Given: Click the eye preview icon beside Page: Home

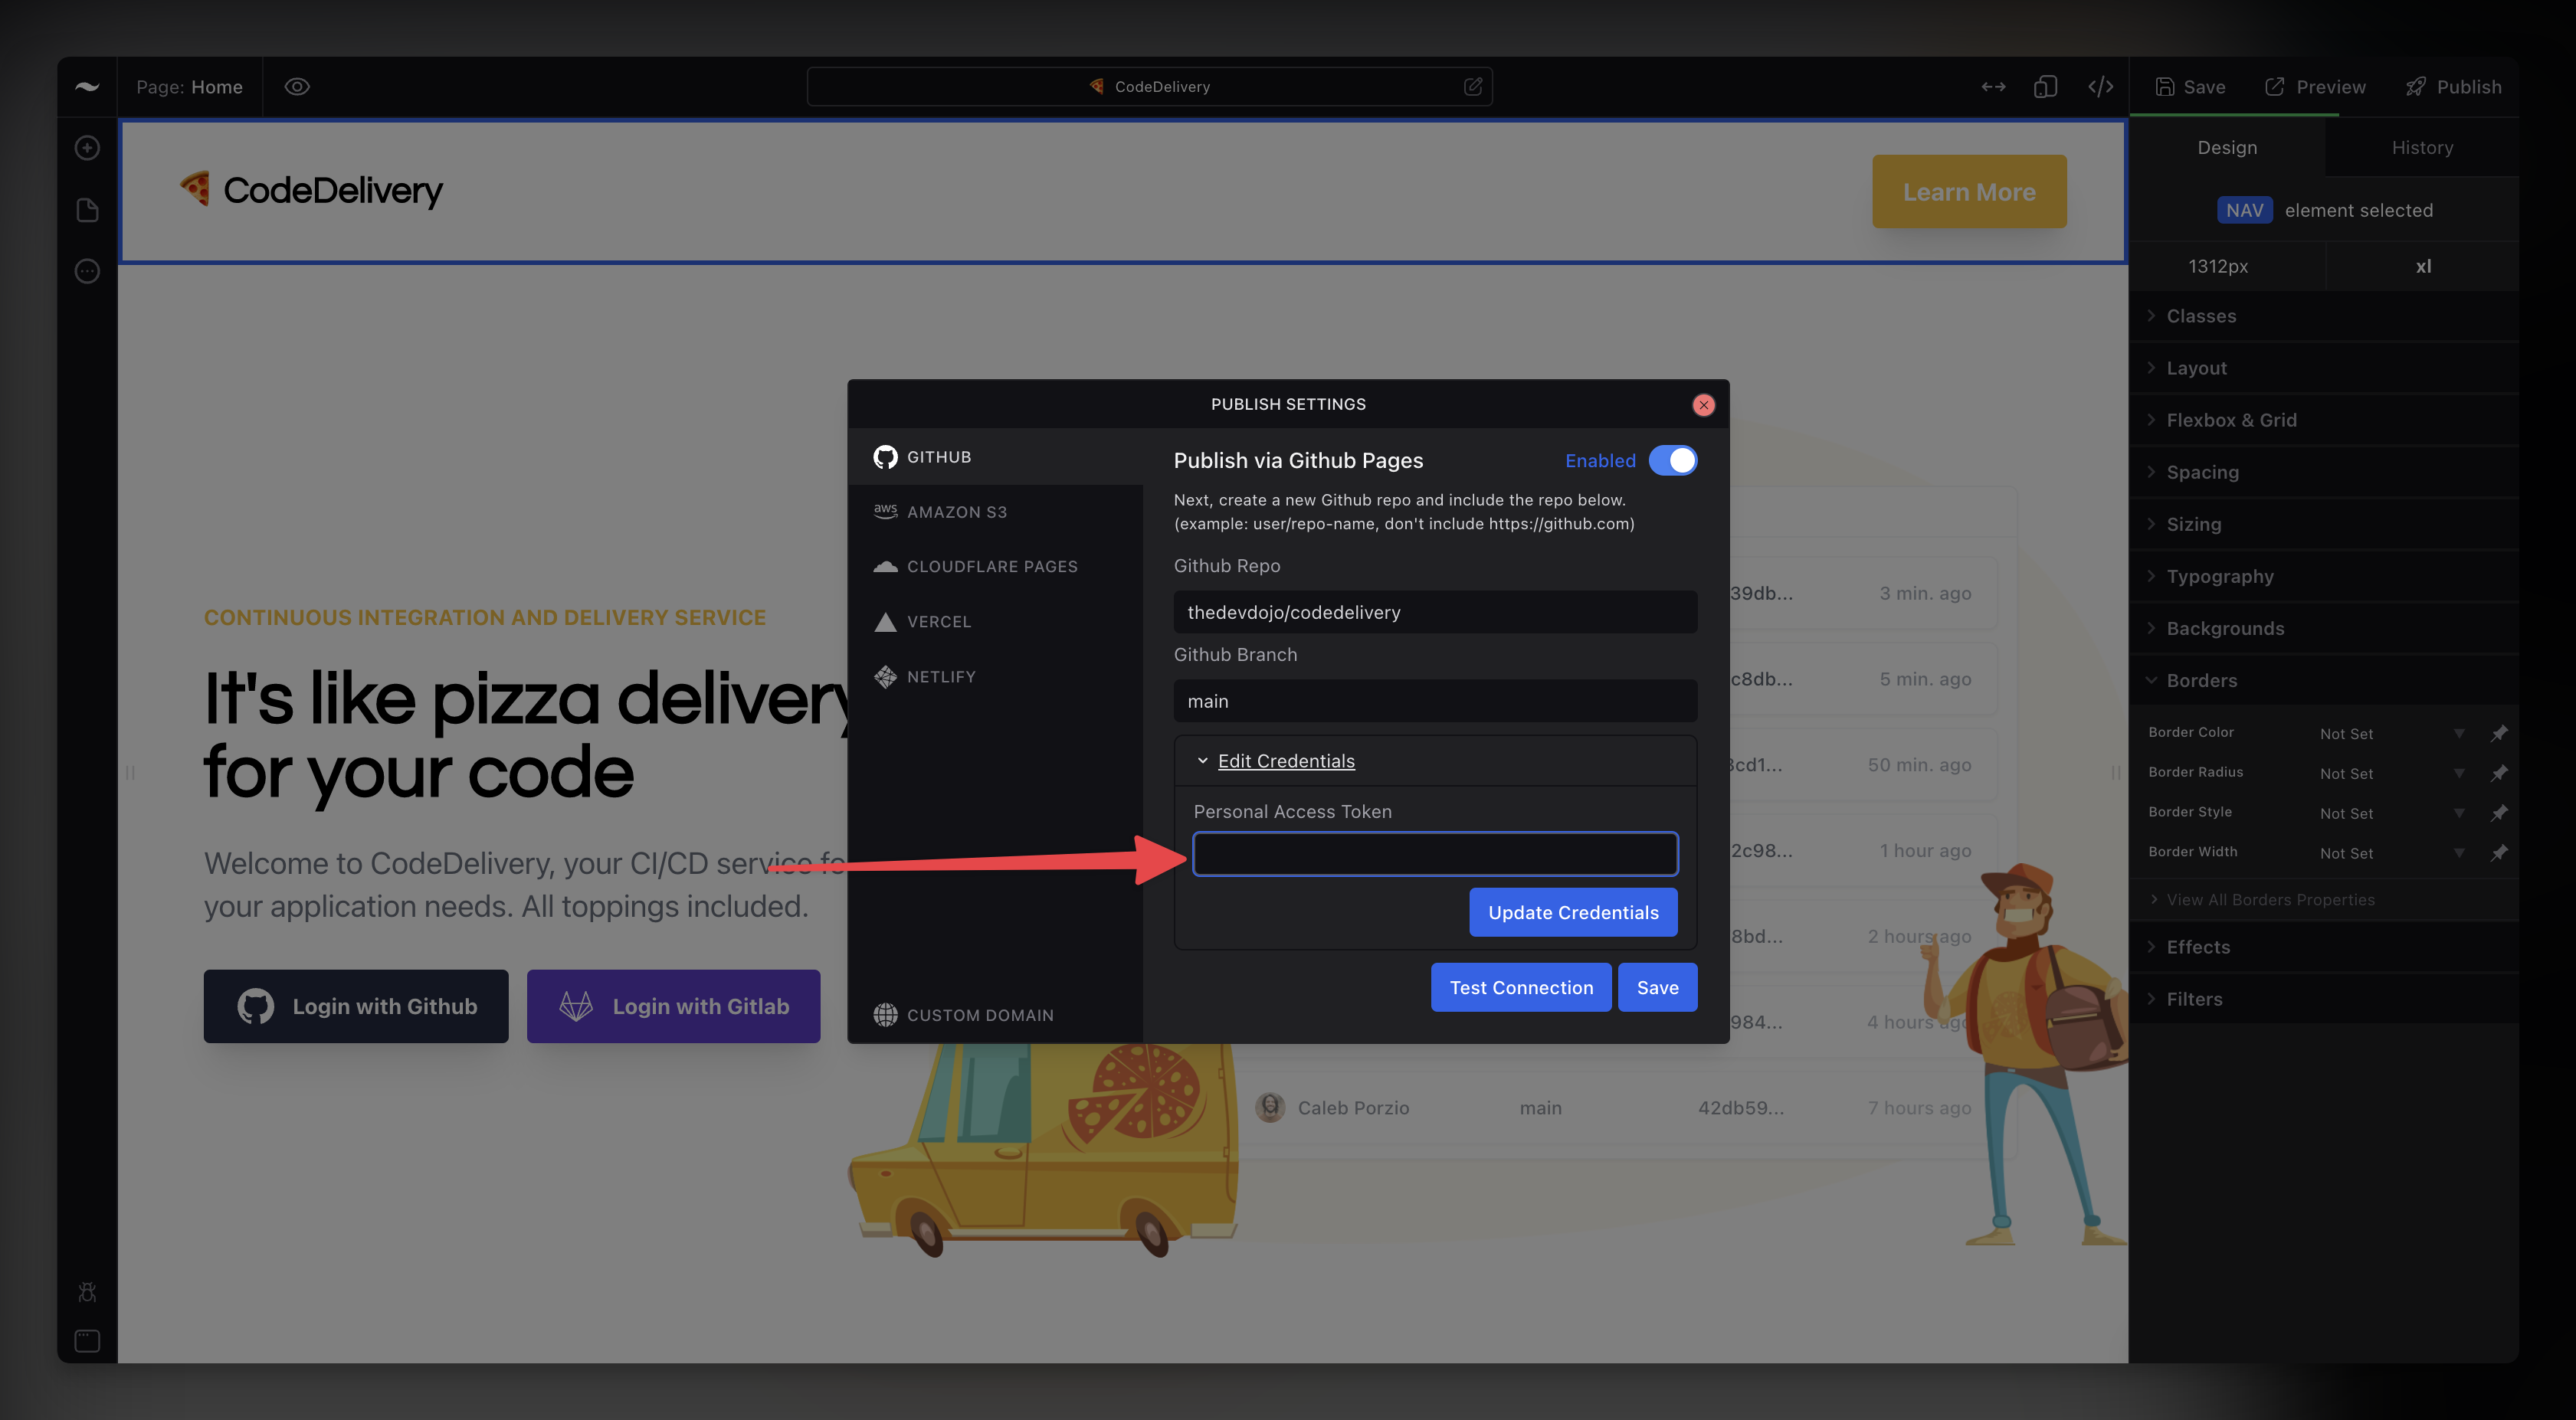Looking at the screenshot, I should pos(297,87).
